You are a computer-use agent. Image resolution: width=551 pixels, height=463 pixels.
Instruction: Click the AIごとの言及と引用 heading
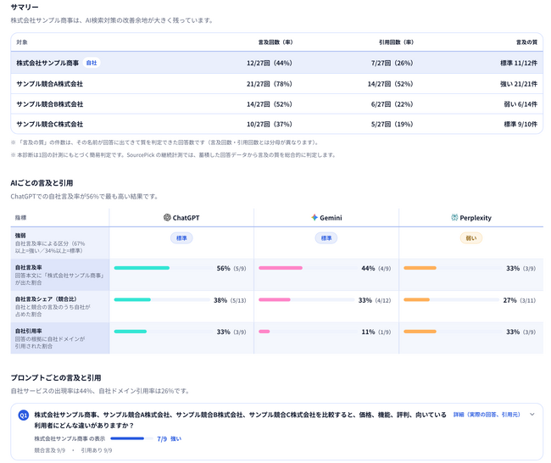(42, 183)
